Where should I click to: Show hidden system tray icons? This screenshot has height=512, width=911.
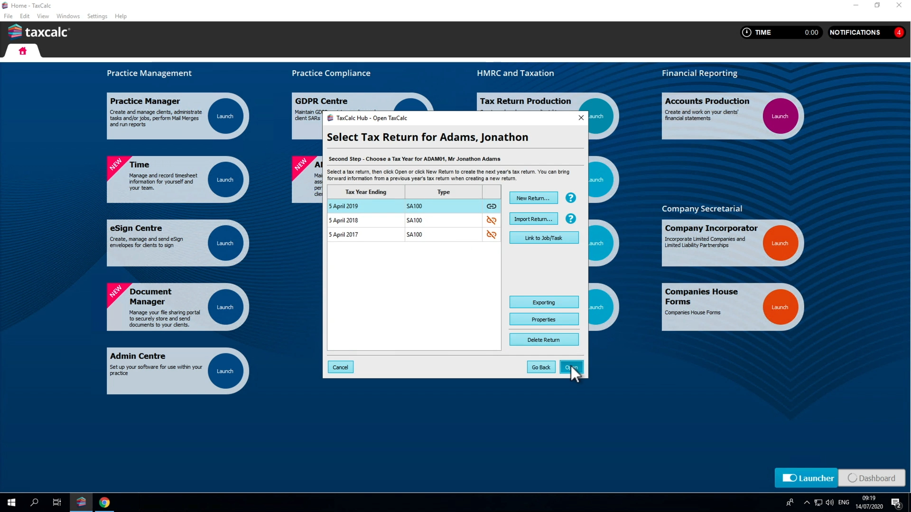tap(807, 503)
